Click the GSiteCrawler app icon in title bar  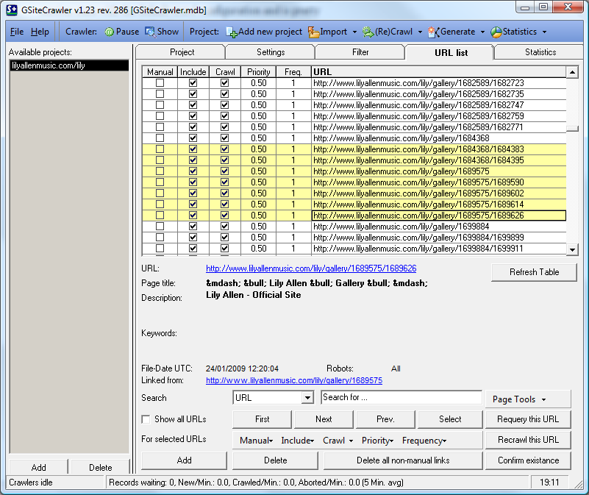[12, 10]
